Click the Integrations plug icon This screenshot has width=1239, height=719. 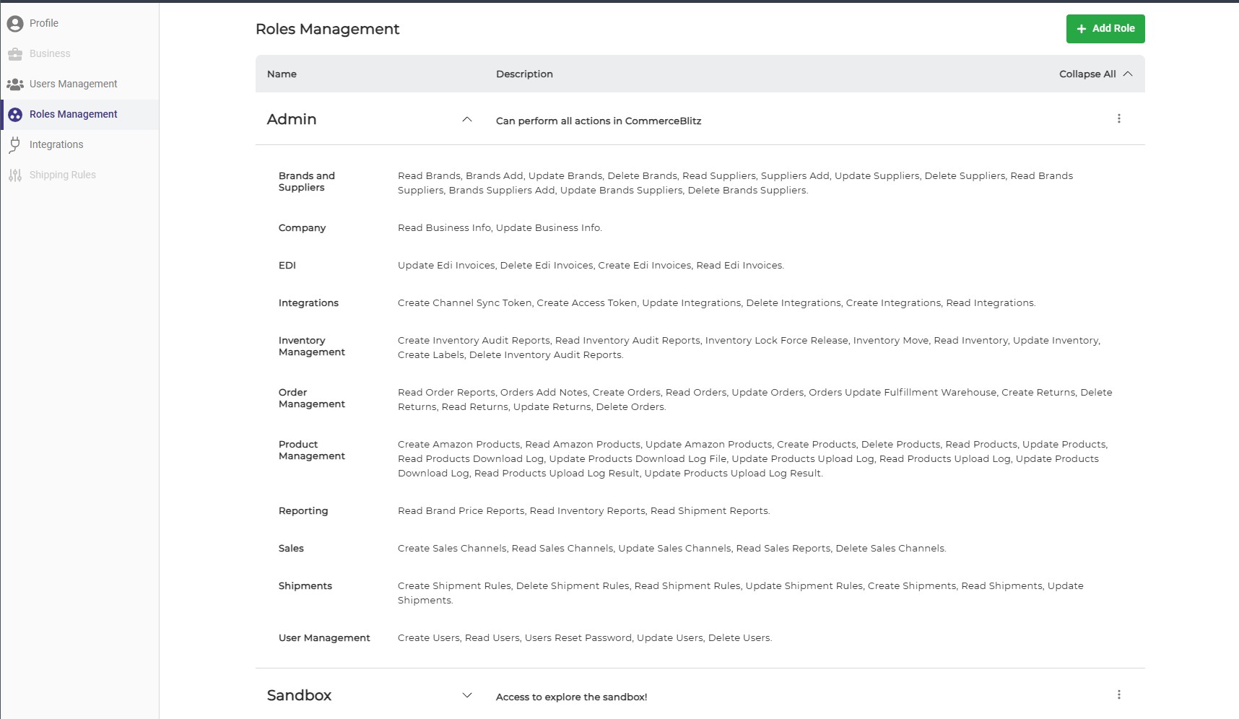15,145
